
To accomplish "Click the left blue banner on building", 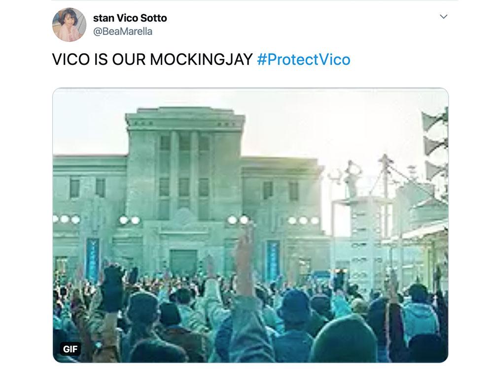I will pyautogui.click(x=93, y=260).
